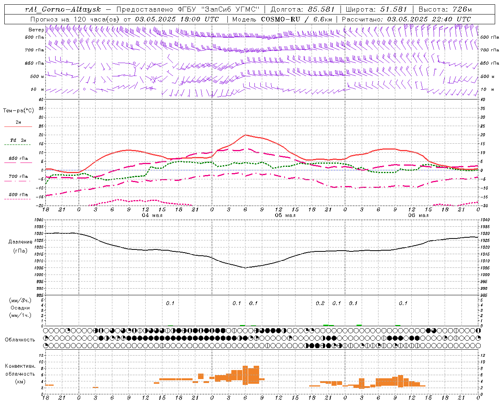The image size is (501, 401).
Task: Click the 04 мая date label
Action: point(152,215)
